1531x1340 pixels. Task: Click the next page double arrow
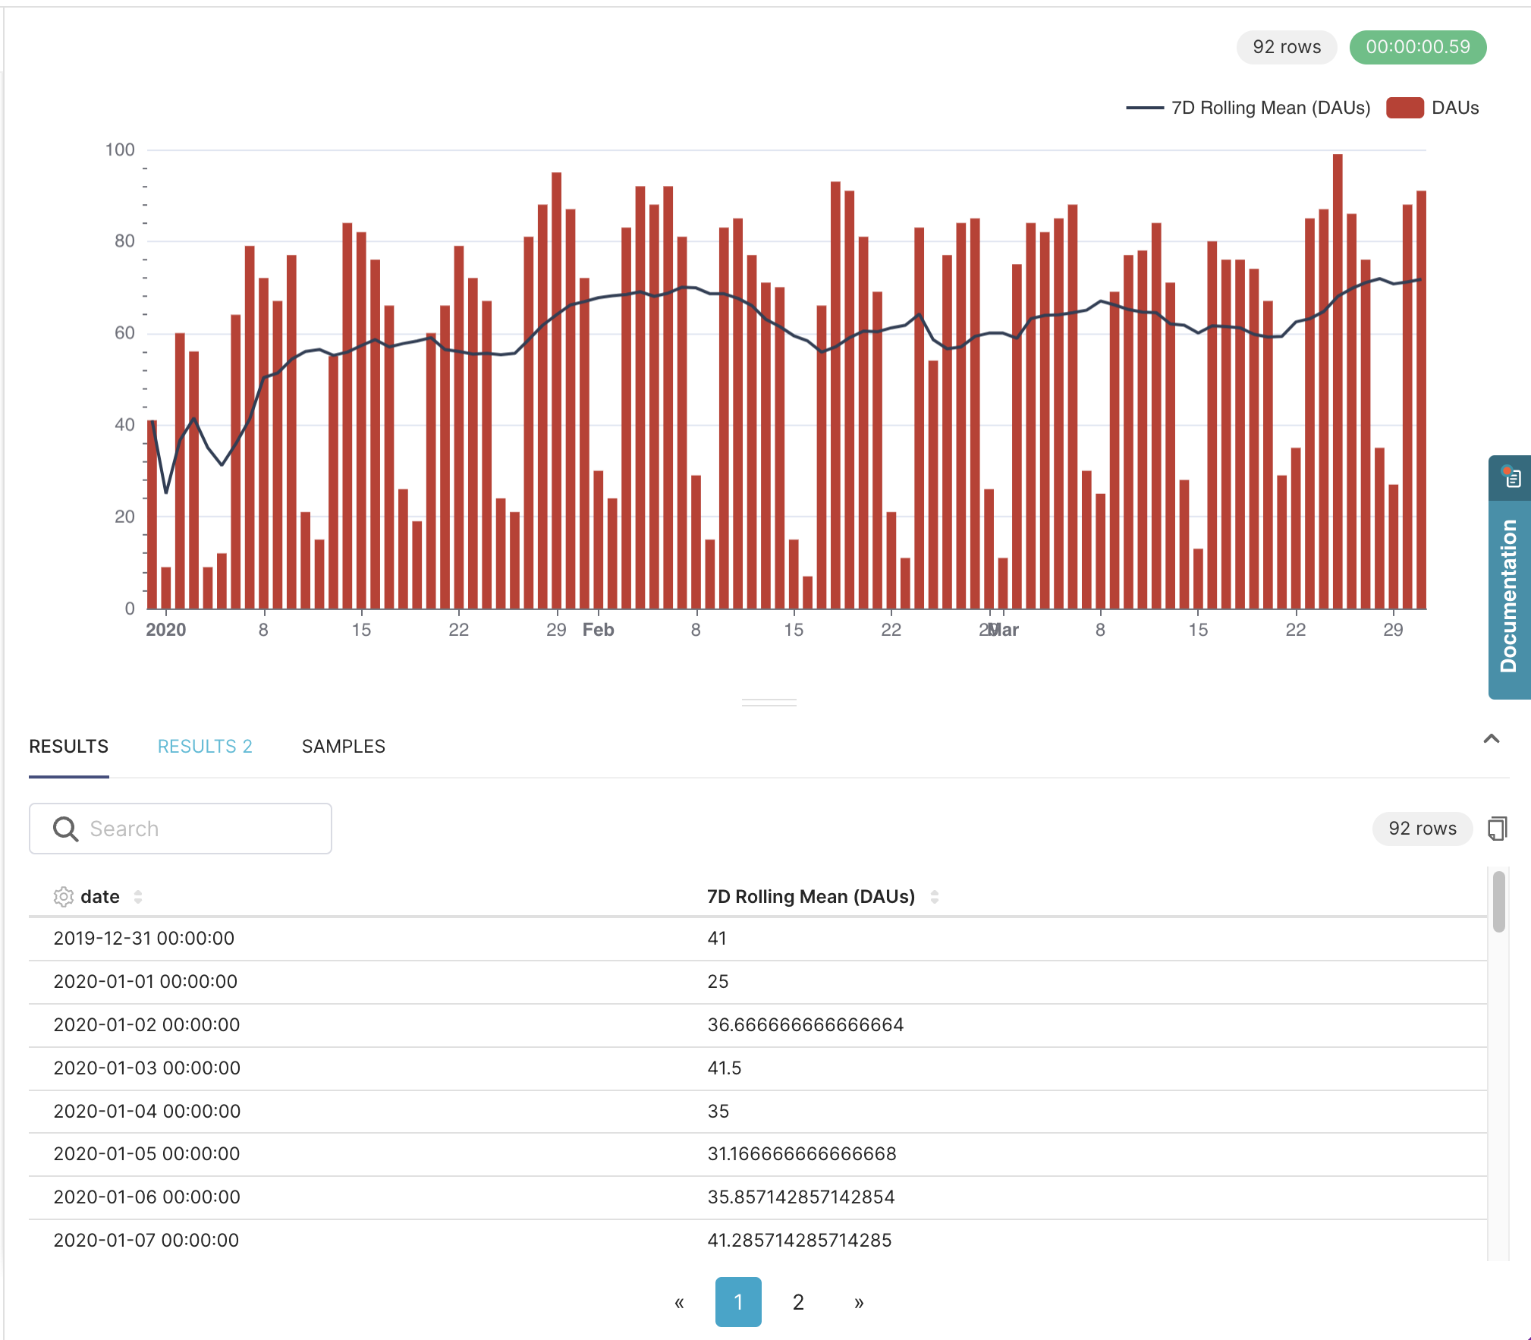(859, 1302)
